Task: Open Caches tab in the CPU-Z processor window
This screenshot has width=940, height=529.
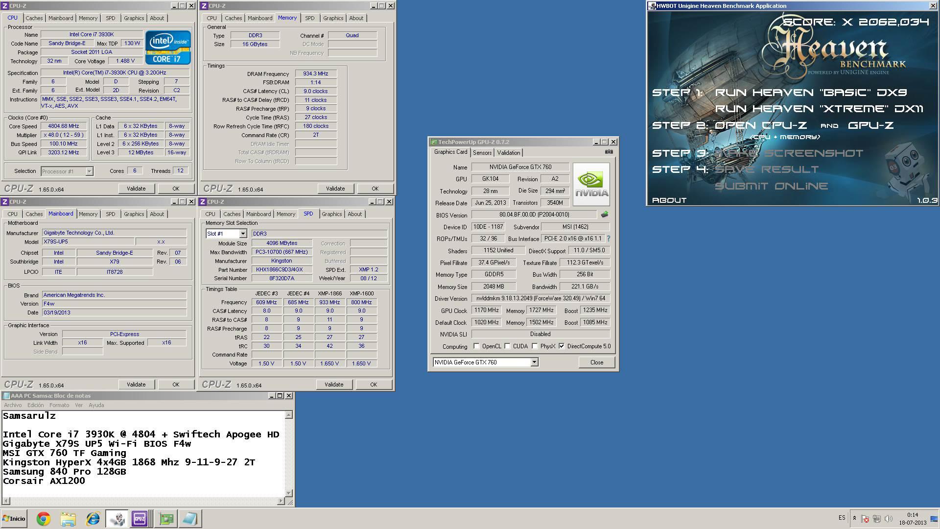Action: click(34, 18)
